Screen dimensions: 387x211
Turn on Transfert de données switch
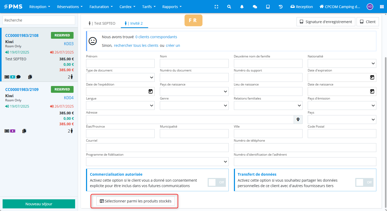pos(364,182)
